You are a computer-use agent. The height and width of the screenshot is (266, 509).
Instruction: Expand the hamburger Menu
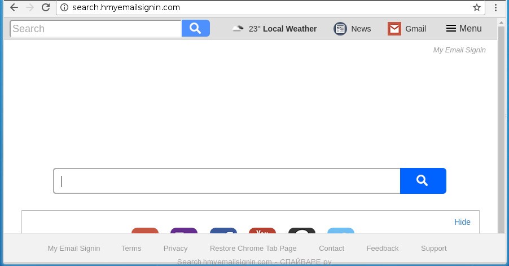(463, 29)
